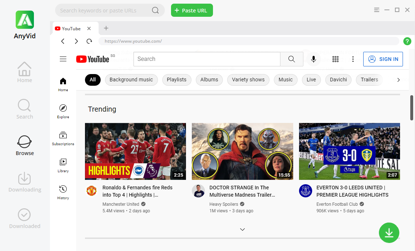Select the Background music chip

pos(131,80)
